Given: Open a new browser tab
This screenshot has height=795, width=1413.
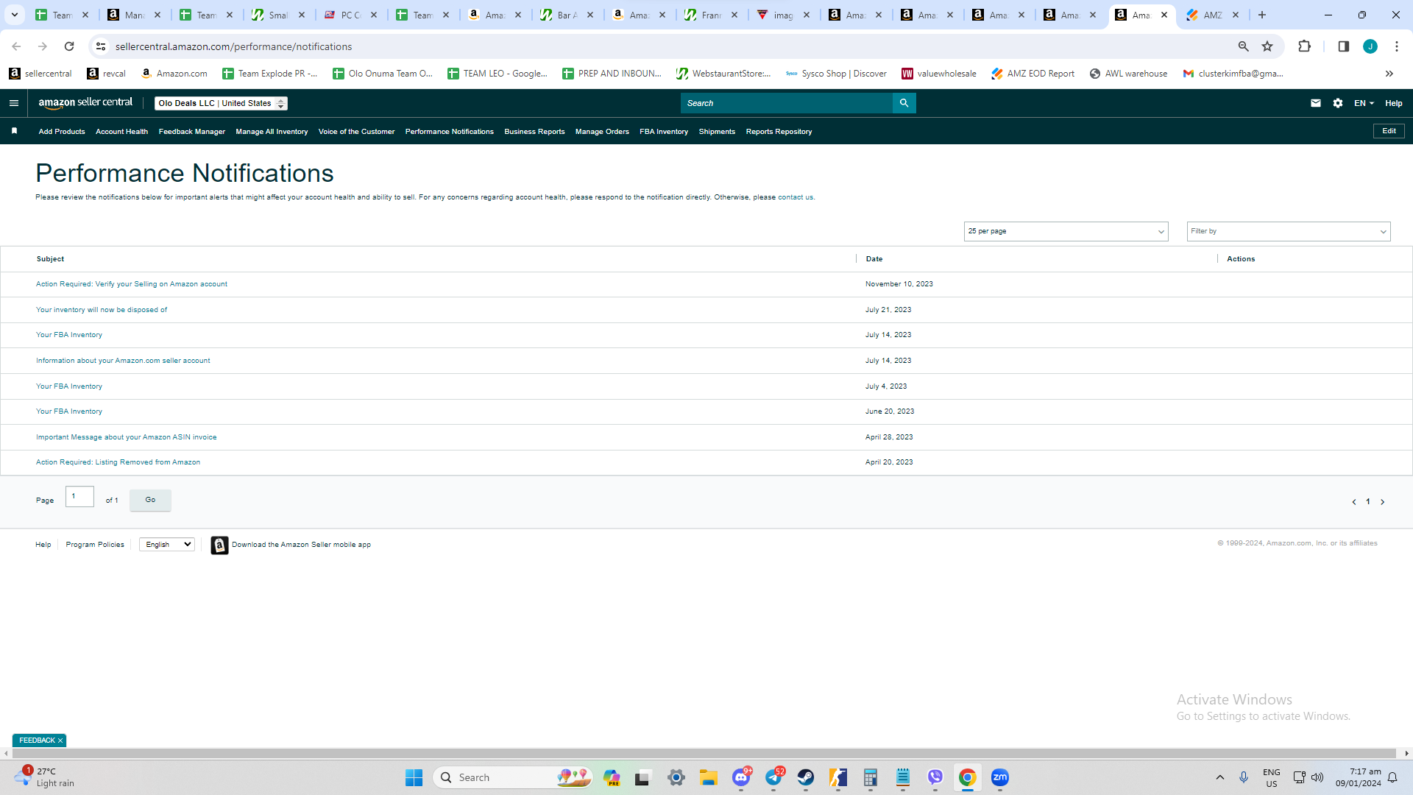Looking at the screenshot, I should click(1262, 15).
